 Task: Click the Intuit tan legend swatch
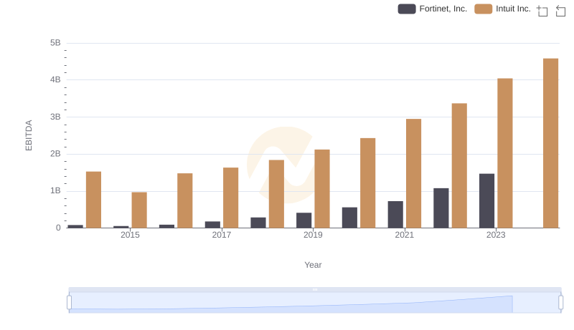[483, 9]
